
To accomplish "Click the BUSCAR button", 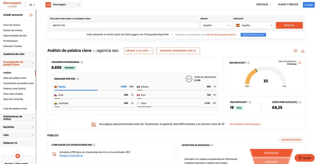I will (x=289, y=25).
